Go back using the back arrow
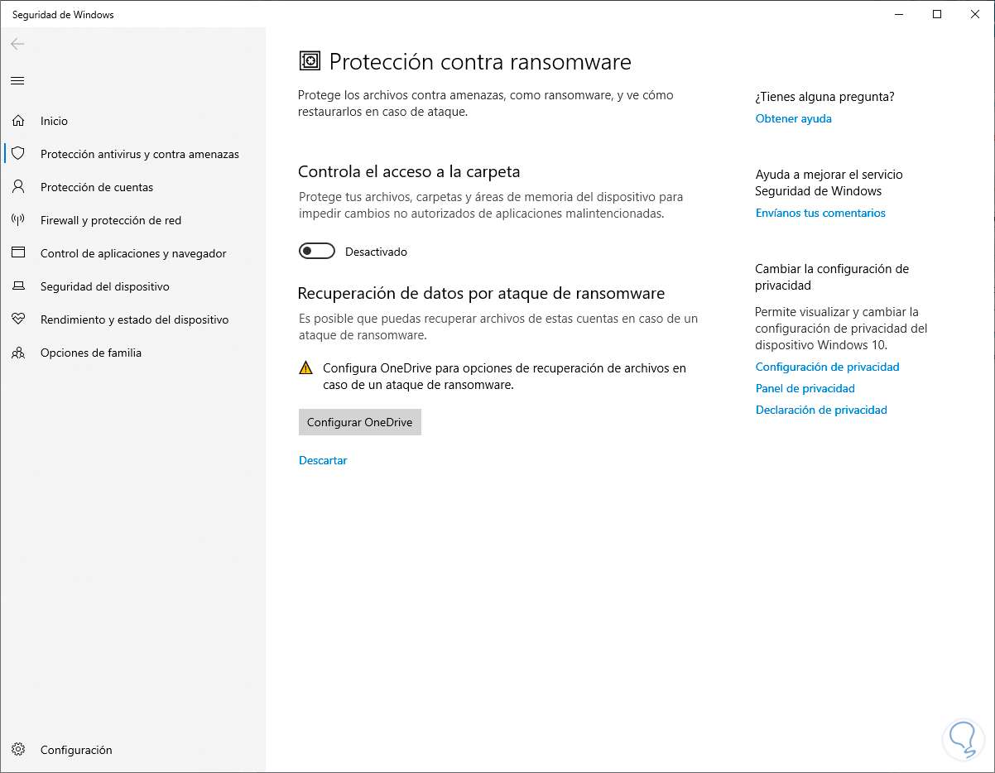 [x=17, y=44]
